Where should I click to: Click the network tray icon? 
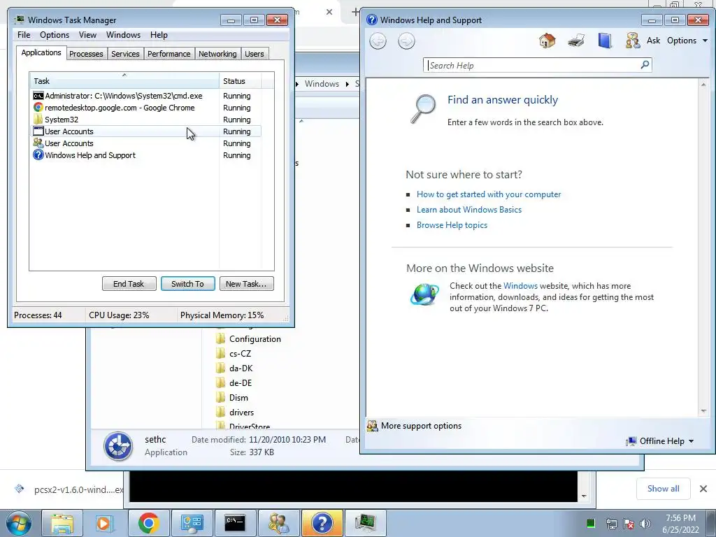[x=611, y=524]
